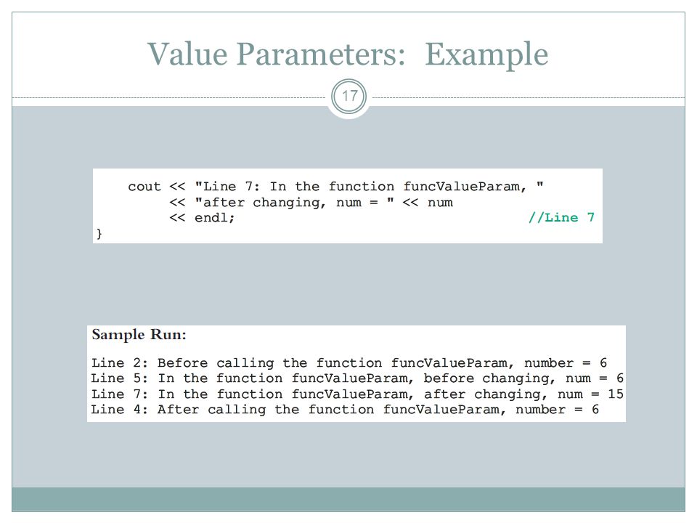Image resolution: width=697 pixels, height=523 pixels.
Task: Select the Line 4 sample output row
Action: (345, 410)
